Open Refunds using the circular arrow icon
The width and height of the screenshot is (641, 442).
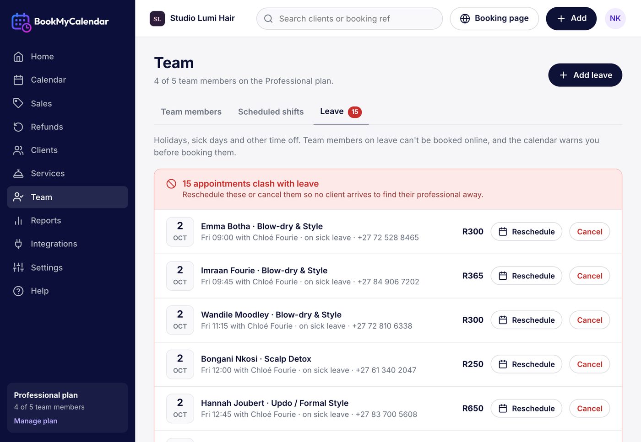pyautogui.click(x=18, y=127)
